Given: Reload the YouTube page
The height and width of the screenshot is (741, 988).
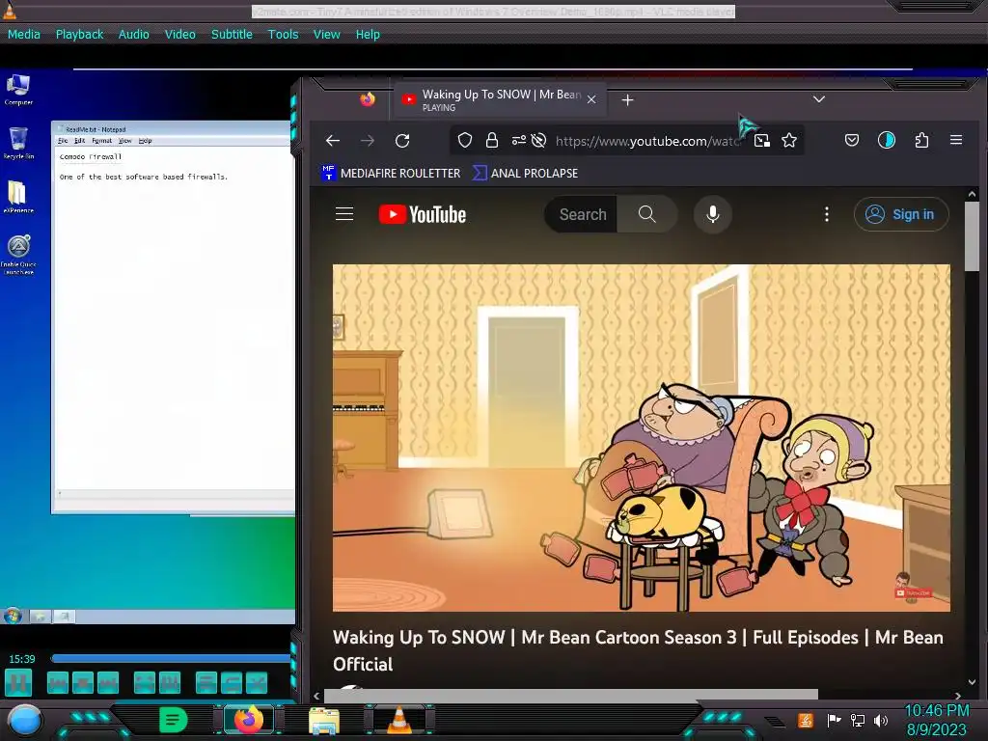Looking at the screenshot, I should point(402,141).
